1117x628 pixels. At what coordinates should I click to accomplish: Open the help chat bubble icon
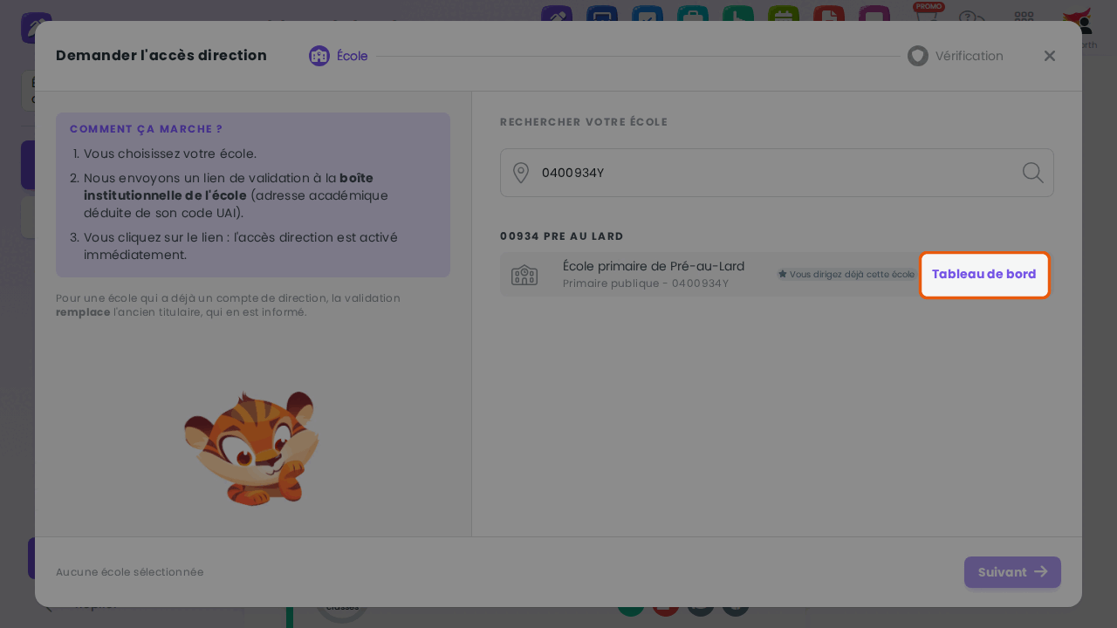972,17
